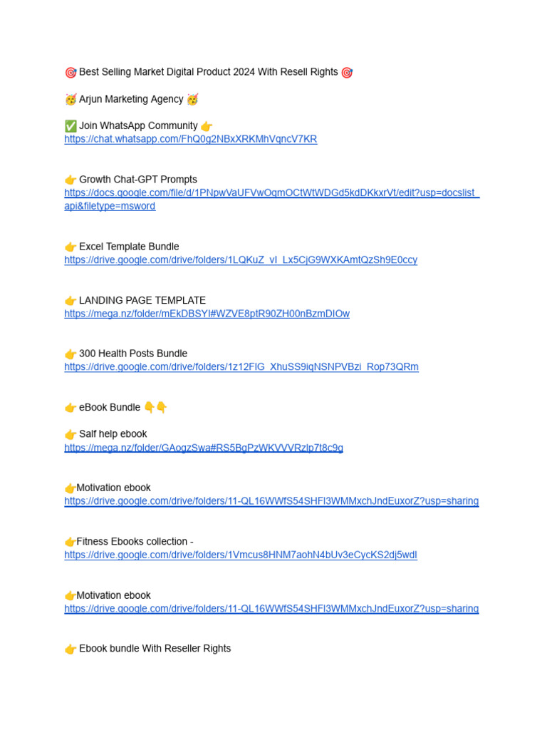Click the down-pointing hand emojis after eBook Bundle

click(155, 407)
